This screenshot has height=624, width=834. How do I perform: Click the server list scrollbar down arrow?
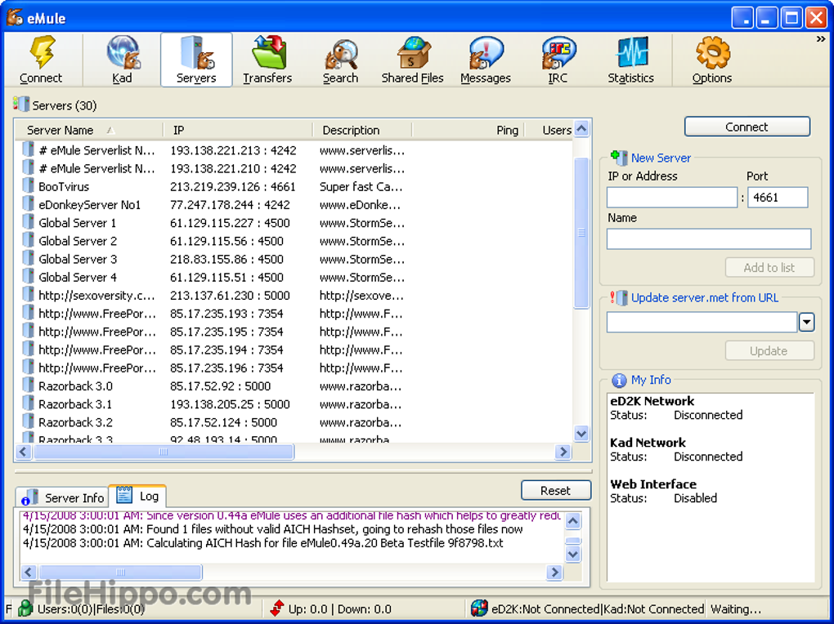tap(581, 434)
